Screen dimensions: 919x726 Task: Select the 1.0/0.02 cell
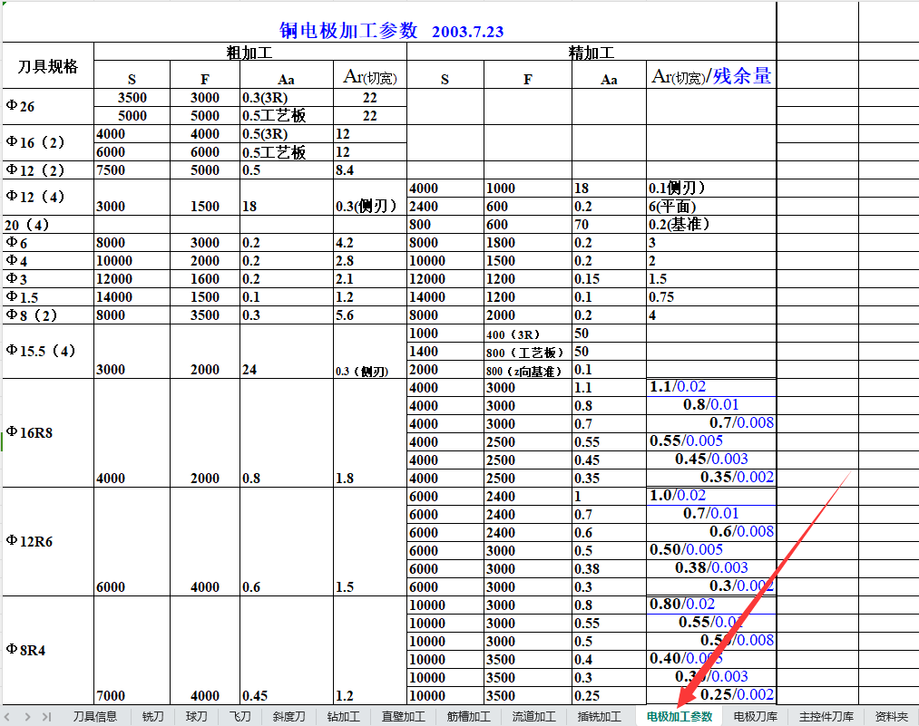pyautogui.click(x=711, y=496)
